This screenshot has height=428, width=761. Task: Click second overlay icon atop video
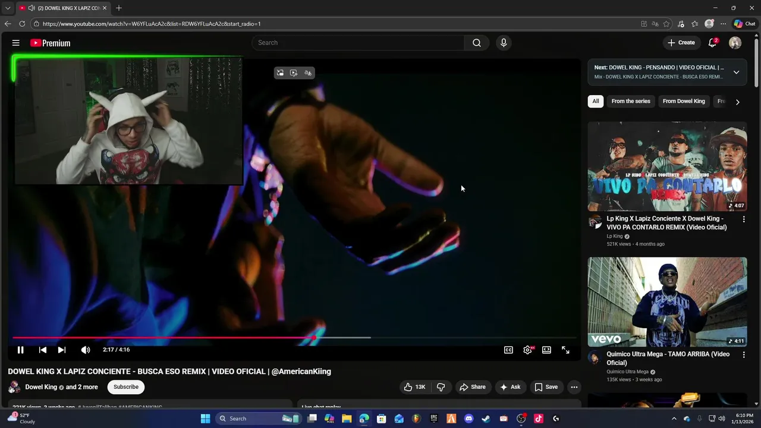294,73
